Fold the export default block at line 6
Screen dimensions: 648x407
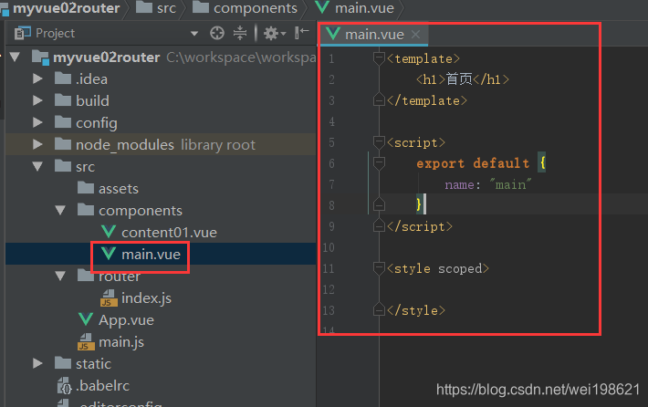(x=379, y=163)
